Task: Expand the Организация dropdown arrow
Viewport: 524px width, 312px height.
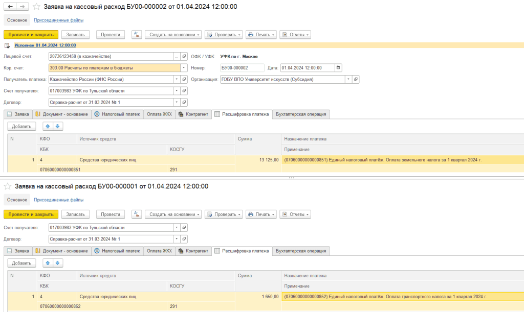Action: [x=348, y=79]
